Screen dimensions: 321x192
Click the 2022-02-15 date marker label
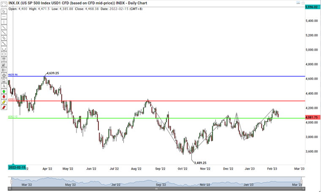[17, 168]
